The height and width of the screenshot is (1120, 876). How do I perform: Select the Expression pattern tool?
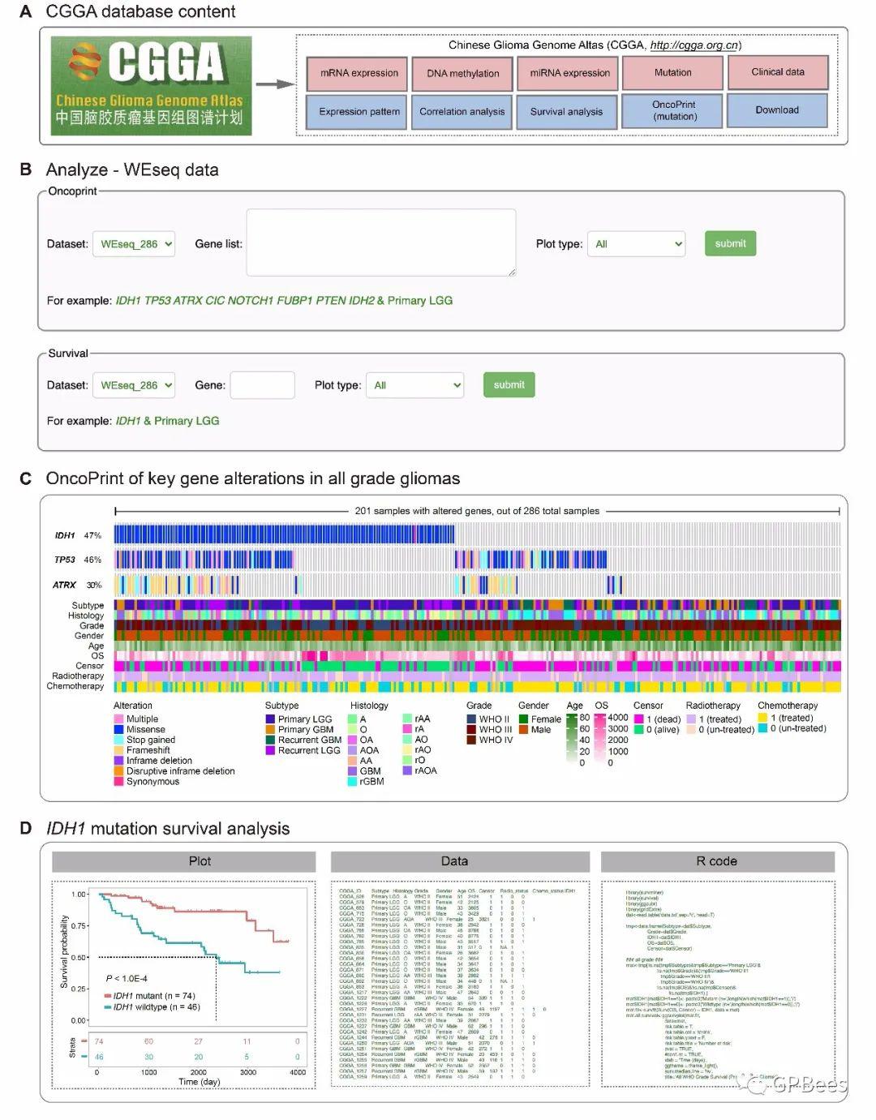pos(359,112)
